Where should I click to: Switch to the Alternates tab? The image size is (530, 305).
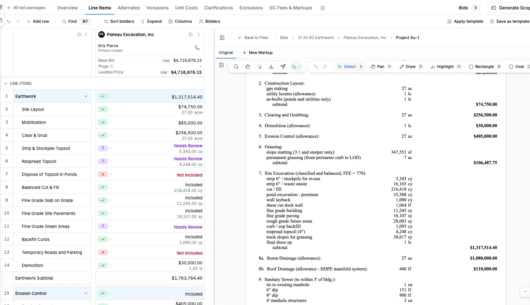click(x=129, y=8)
